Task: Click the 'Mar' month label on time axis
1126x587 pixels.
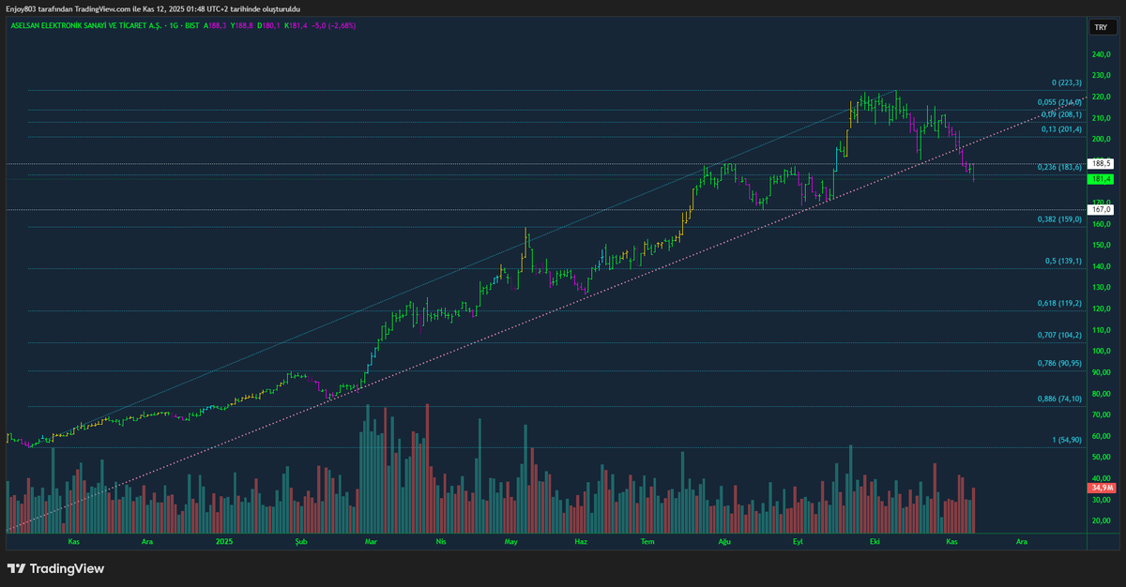Action: [x=371, y=541]
